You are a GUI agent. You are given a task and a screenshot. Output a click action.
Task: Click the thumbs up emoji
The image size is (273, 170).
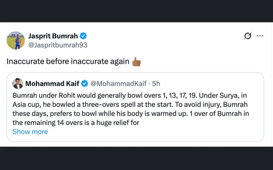click(136, 61)
